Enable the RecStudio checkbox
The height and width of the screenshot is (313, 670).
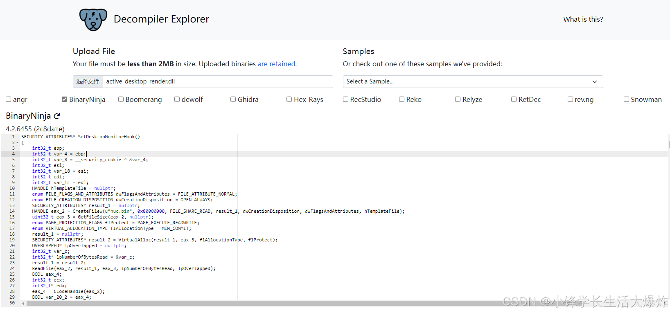(345, 99)
